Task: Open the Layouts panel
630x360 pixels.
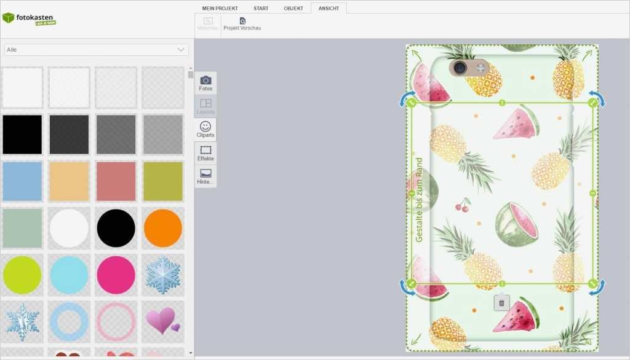Action: (205, 106)
